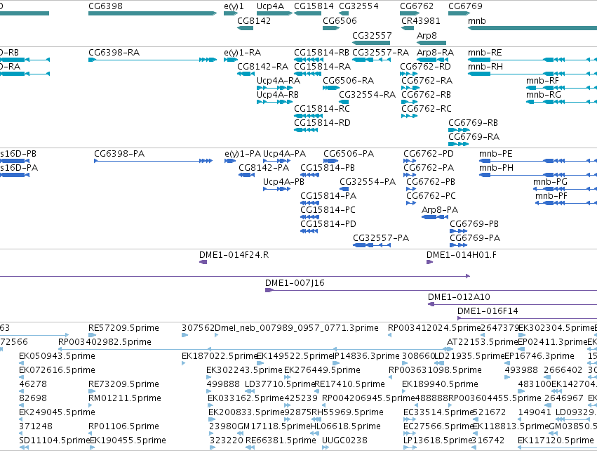Viewport: 597px width, 451px height.
Task: Click transcript CG15814-RD
Action: [x=306, y=130]
